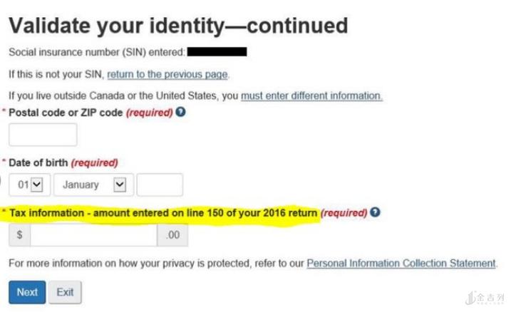This screenshot has height=312, width=511.
Task: Open the Personal Information Collection Statement link
Action: [401, 264]
